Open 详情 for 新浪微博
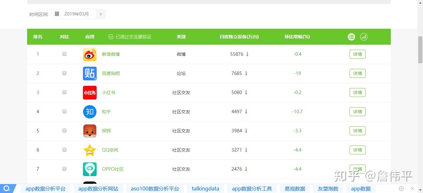Viewport: 423px width, 193px height. pyautogui.click(x=358, y=54)
